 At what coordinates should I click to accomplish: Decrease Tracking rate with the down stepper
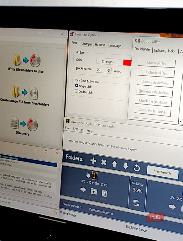[109, 72]
